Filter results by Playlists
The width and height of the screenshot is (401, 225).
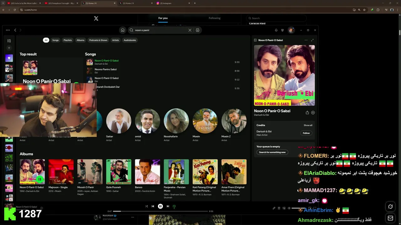pyautogui.click(x=68, y=40)
